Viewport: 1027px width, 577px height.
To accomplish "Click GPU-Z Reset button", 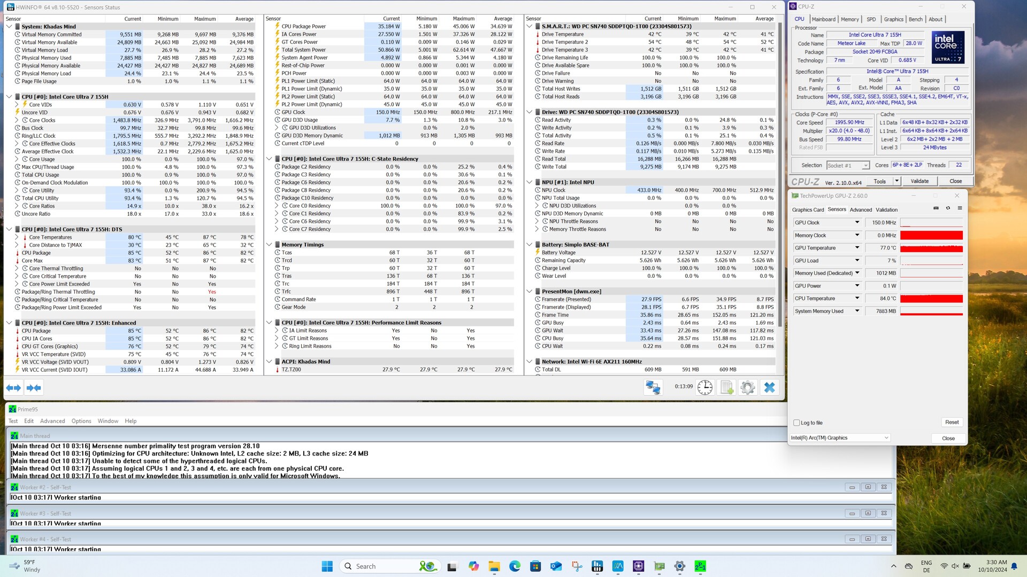I will click(952, 422).
